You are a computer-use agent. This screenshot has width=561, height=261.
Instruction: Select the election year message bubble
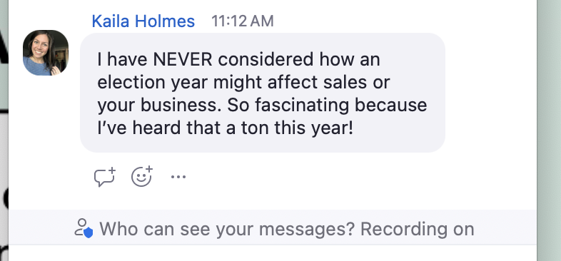coord(263,93)
